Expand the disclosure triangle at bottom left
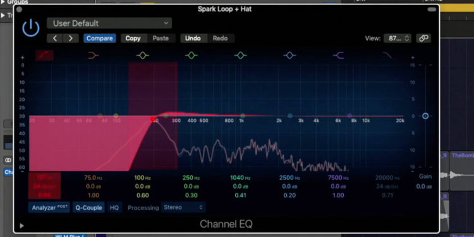474x237 pixels. coord(21,226)
